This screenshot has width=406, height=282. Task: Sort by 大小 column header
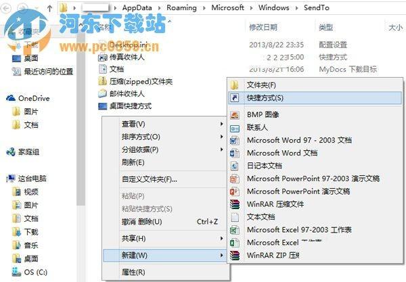pos(396,27)
